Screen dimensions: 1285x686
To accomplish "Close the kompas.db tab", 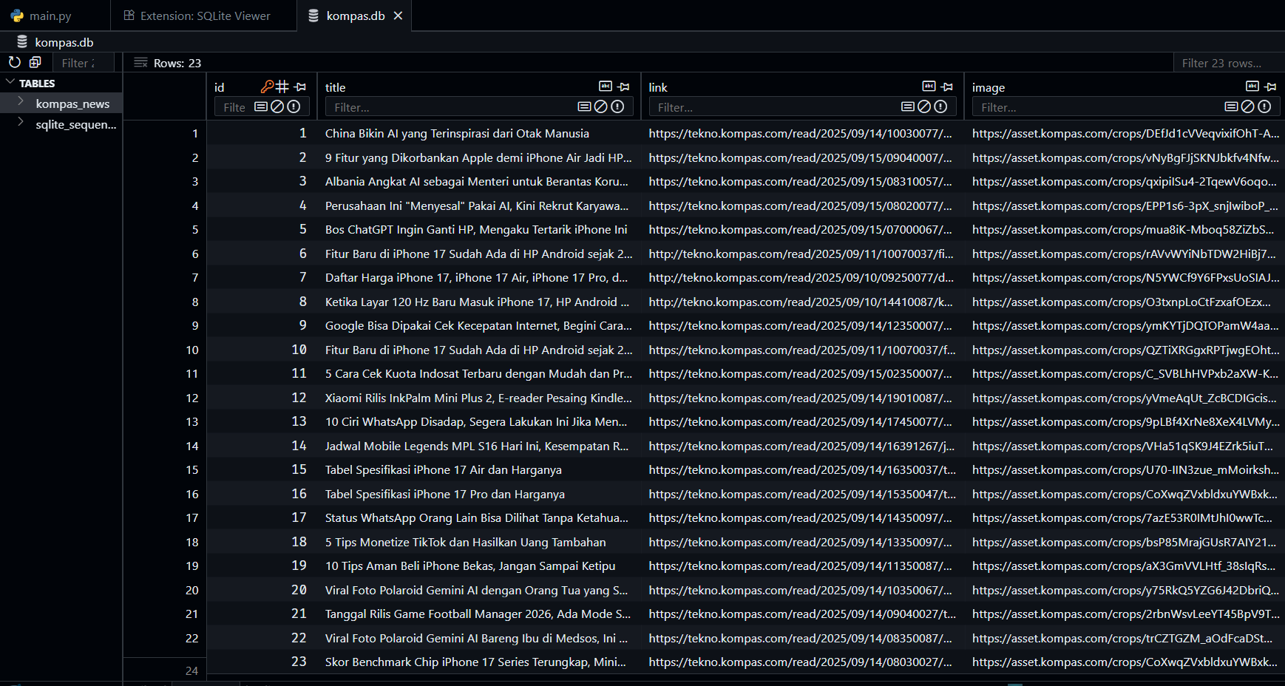I will pos(398,16).
